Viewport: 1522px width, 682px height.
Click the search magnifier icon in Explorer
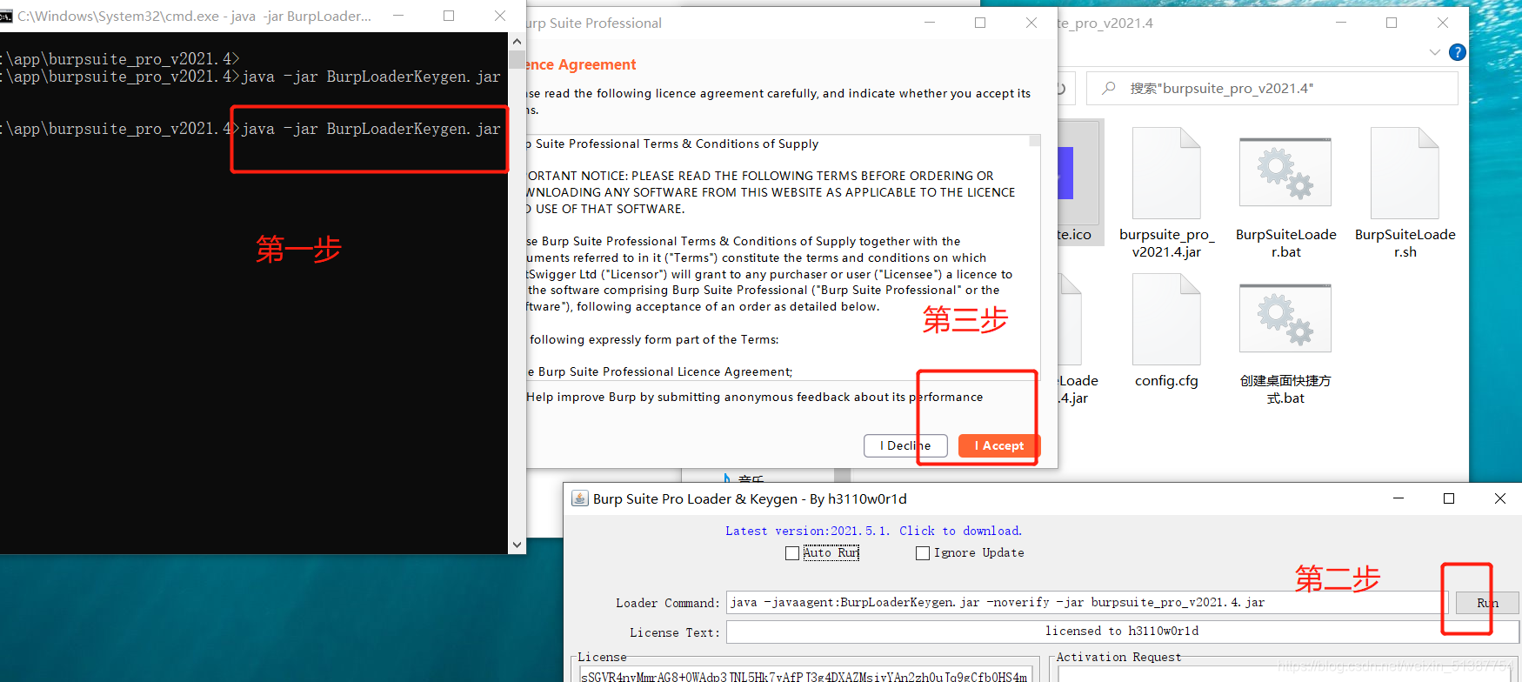coord(1108,89)
